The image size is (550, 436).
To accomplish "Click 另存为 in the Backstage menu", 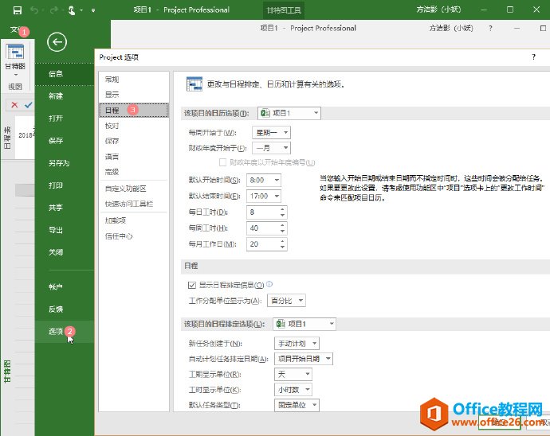I will click(x=58, y=163).
